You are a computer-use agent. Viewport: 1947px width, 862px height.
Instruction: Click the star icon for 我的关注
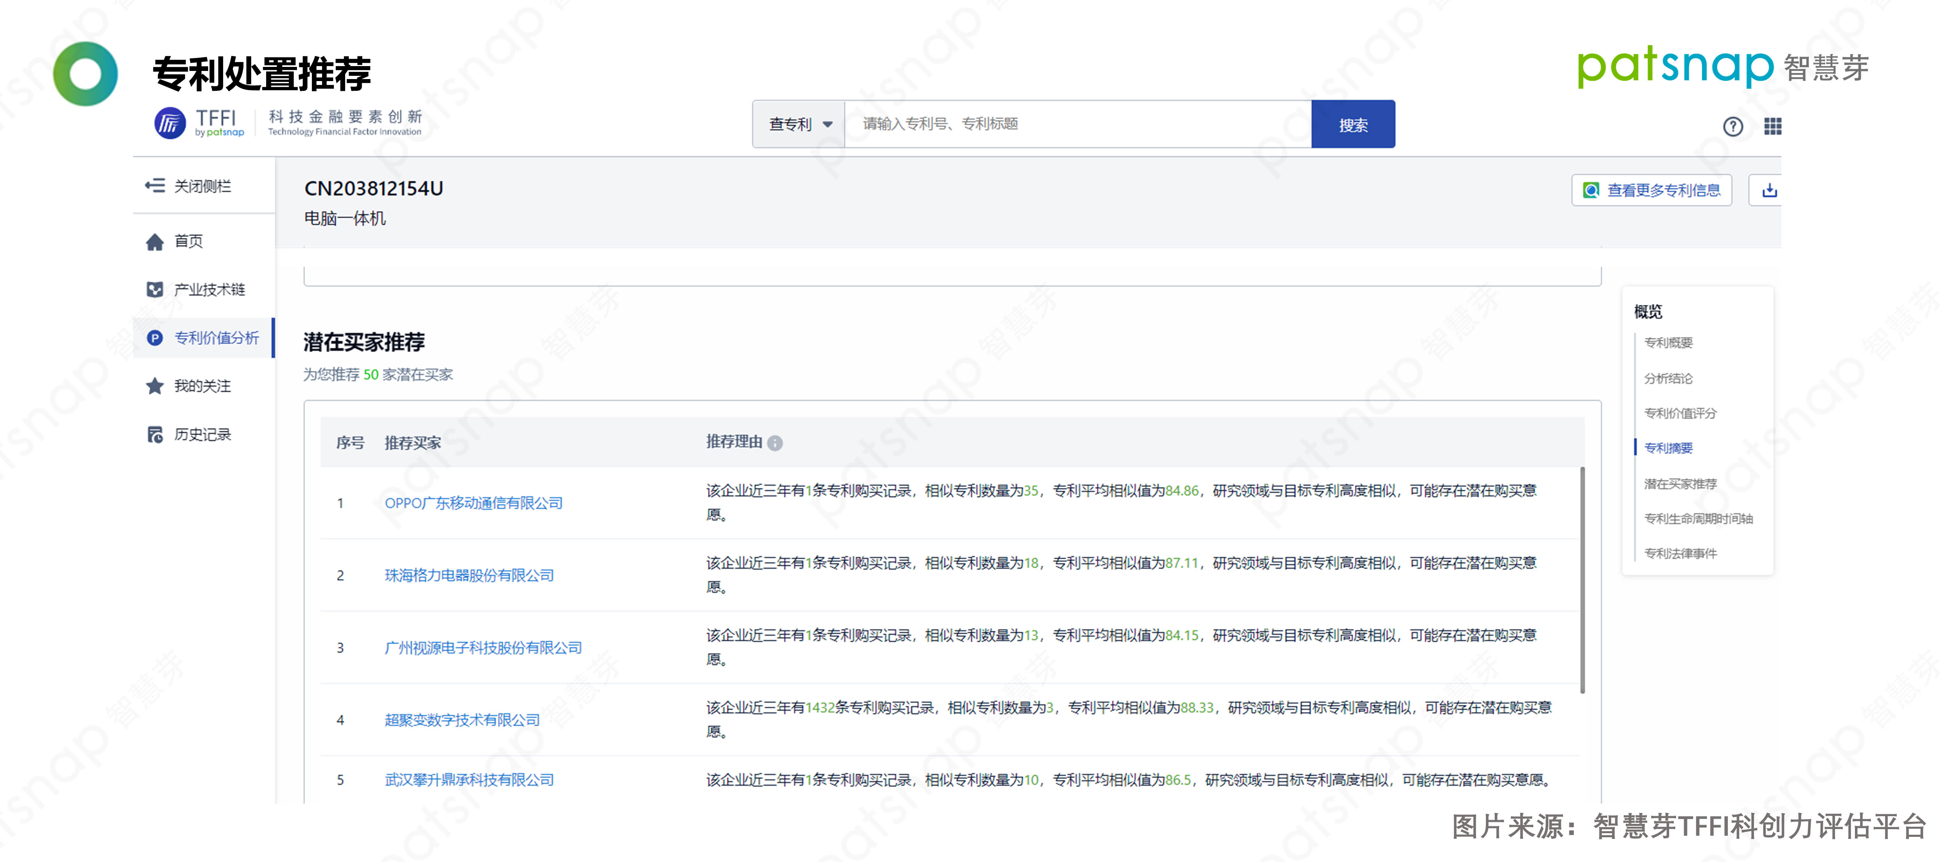pos(155,386)
